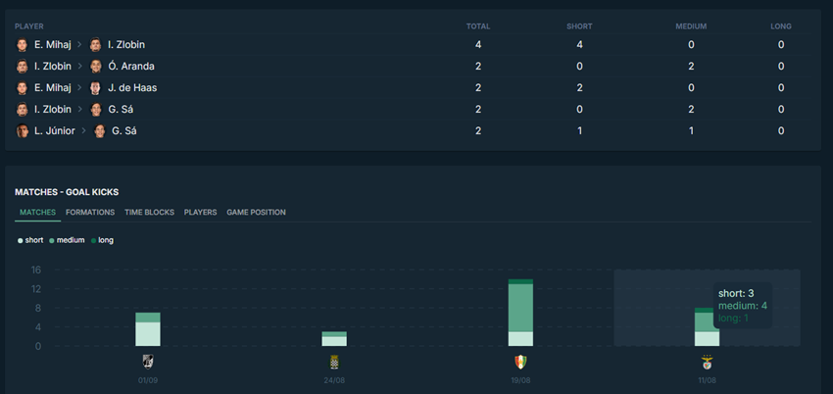Click J. de Haas player name
The image size is (833, 394).
point(132,87)
